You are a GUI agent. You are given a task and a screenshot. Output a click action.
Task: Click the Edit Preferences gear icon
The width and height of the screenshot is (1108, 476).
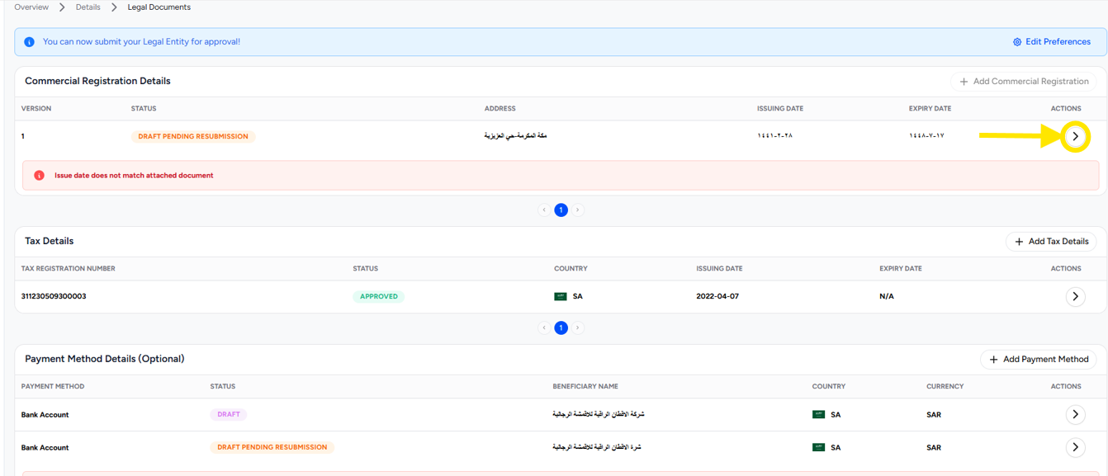click(x=1017, y=42)
